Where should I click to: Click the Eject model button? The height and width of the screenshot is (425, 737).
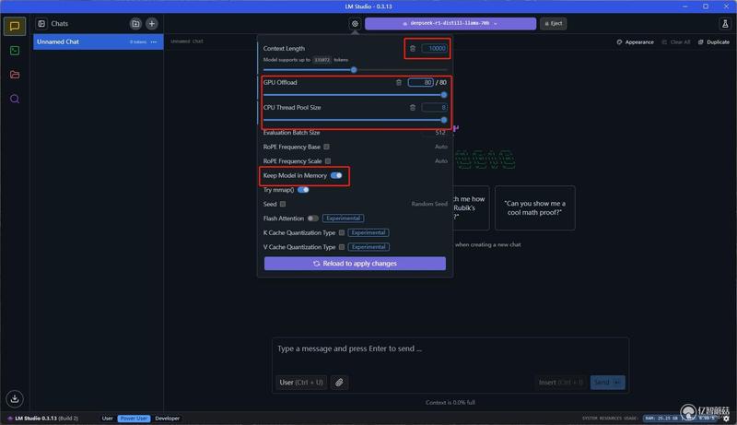pyautogui.click(x=554, y=23)
